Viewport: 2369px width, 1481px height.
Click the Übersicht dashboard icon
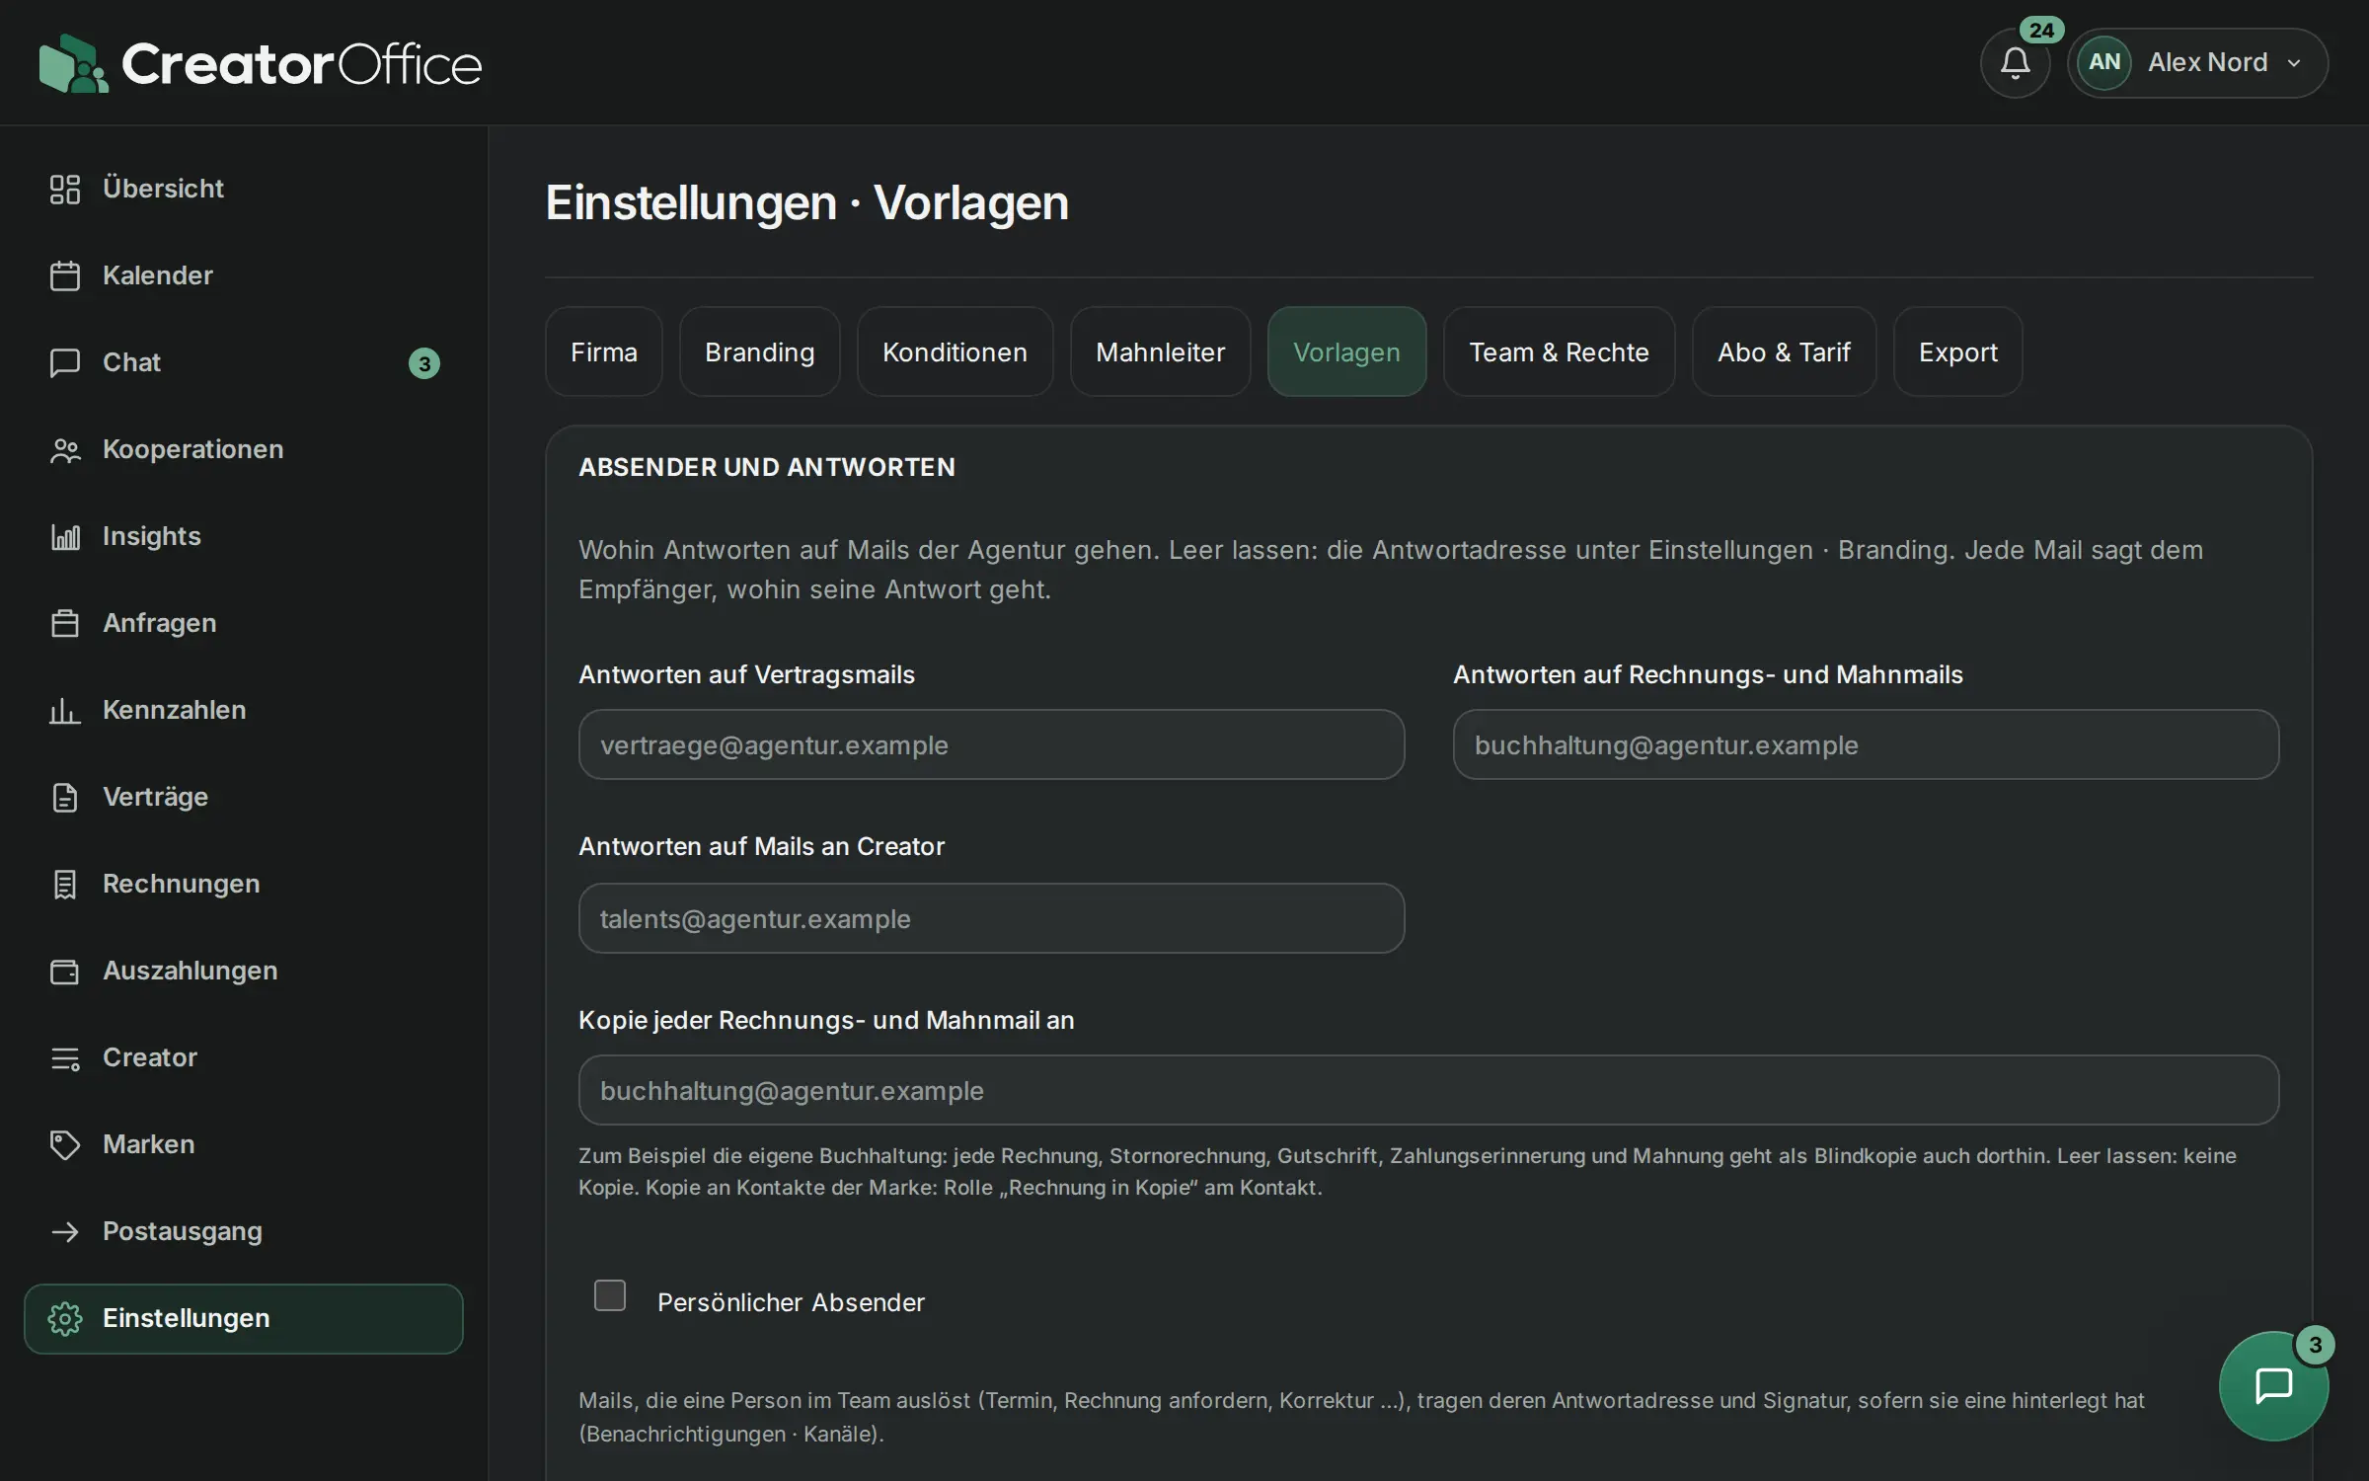click(x=65, y=189)
